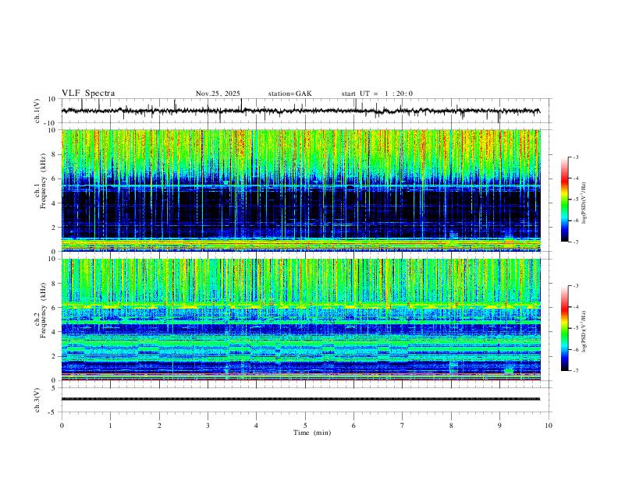This screenshot has height=477, width=618.
Task: Click the '-7' label on ch.2 colorbar
Action: (x=576, y=371)
